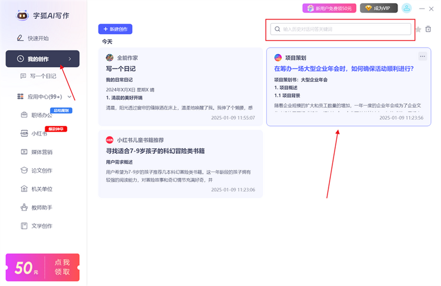Minimize the 字狐AI写作 window
The width and height of the screenshot is (441, 286).
pos(422,8)
